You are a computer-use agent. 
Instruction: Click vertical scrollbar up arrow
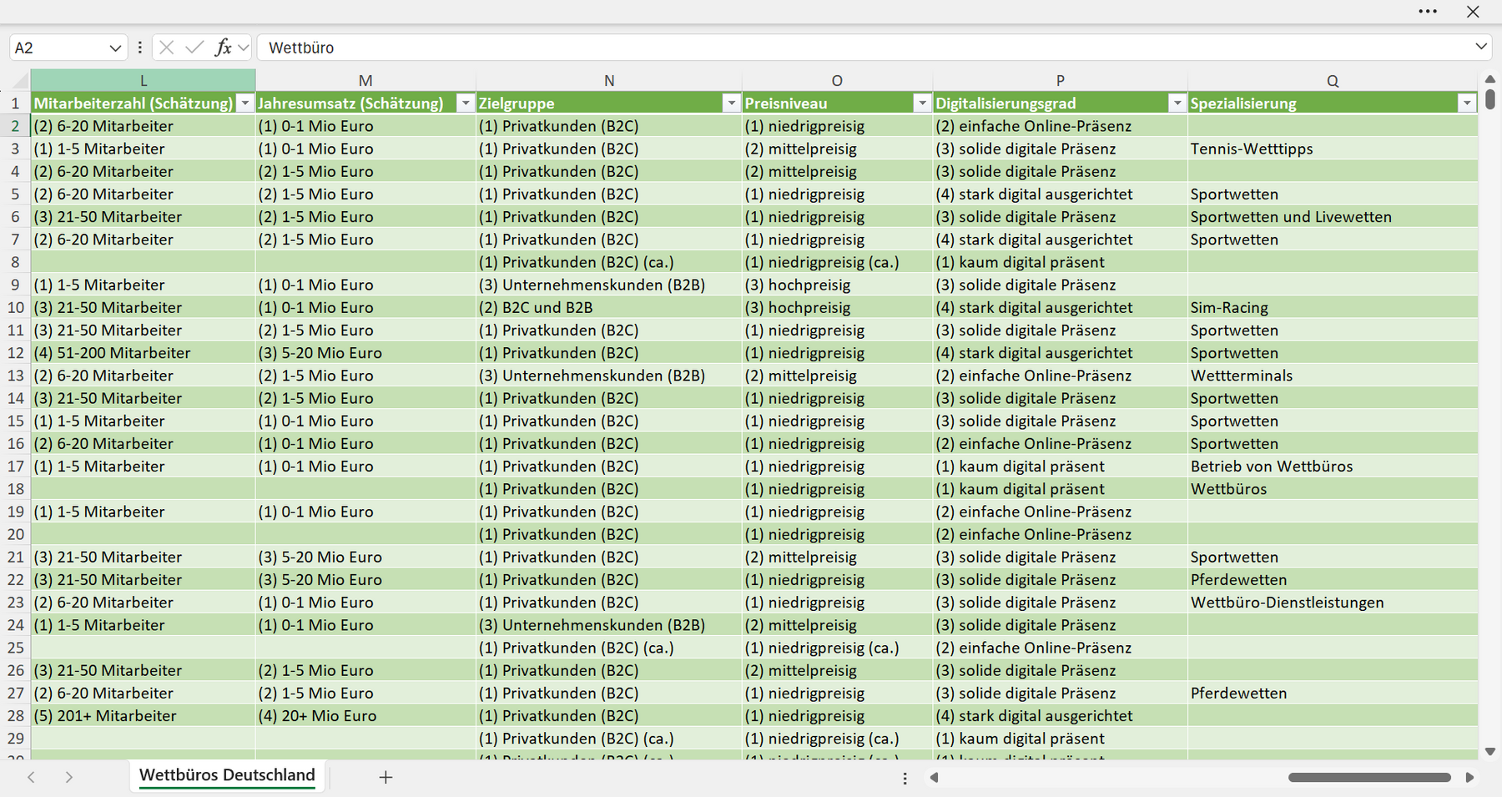point(1490,79)
